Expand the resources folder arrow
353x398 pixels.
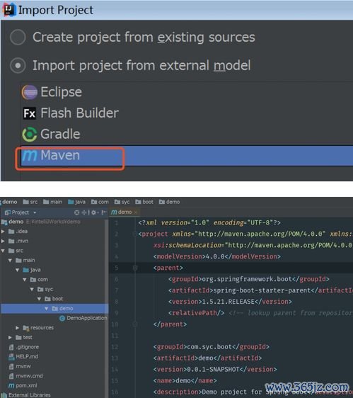[x=17, y=328]
